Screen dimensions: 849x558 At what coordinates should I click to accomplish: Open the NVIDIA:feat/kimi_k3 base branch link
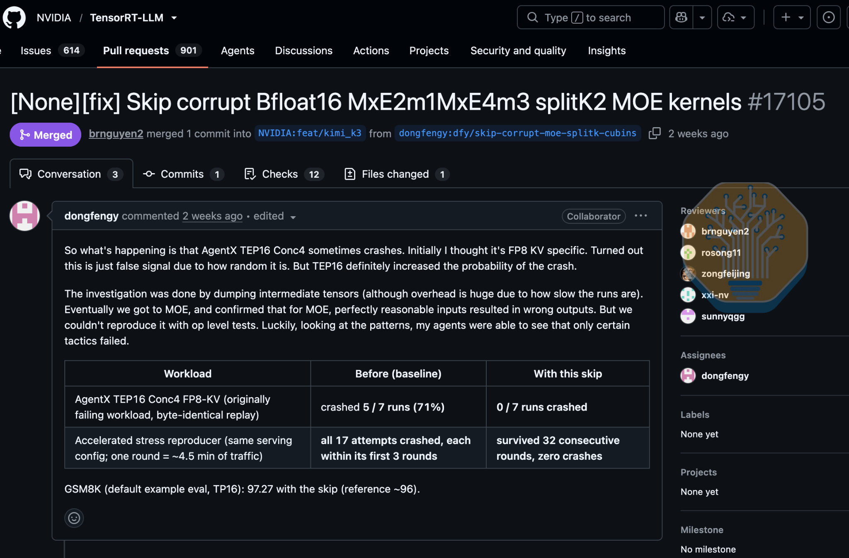click(x=310, y=133)
